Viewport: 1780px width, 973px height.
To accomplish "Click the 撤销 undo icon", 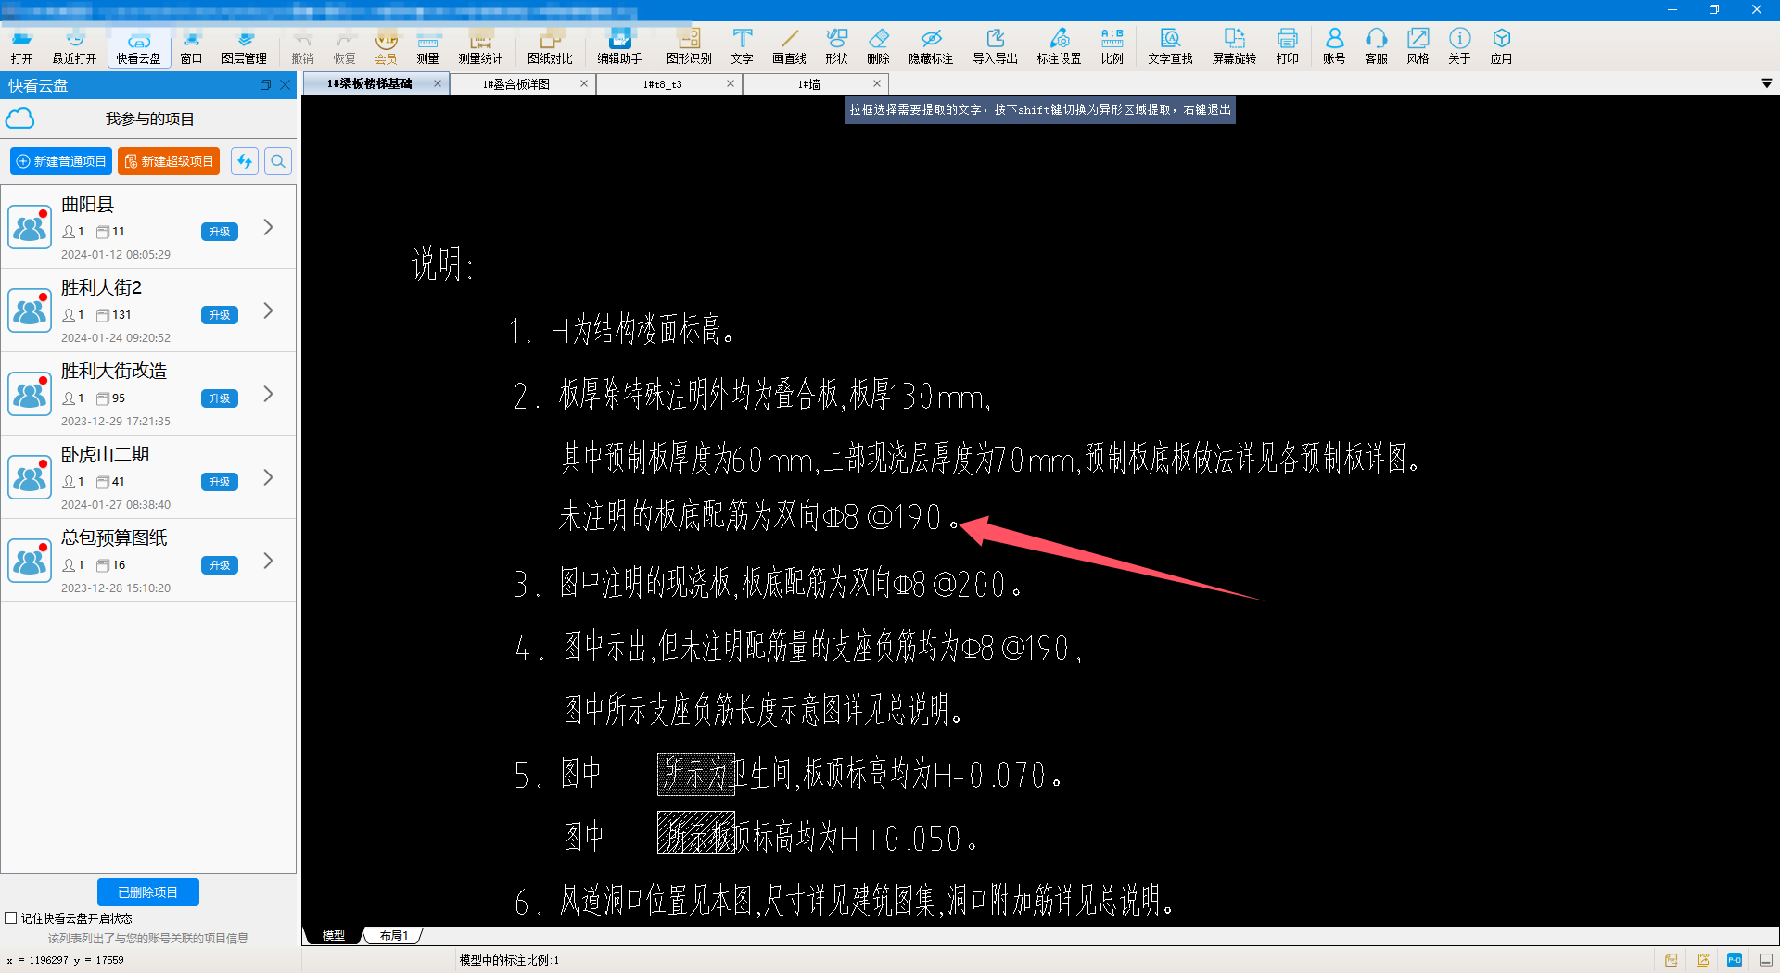I will (x=302, y=46).
